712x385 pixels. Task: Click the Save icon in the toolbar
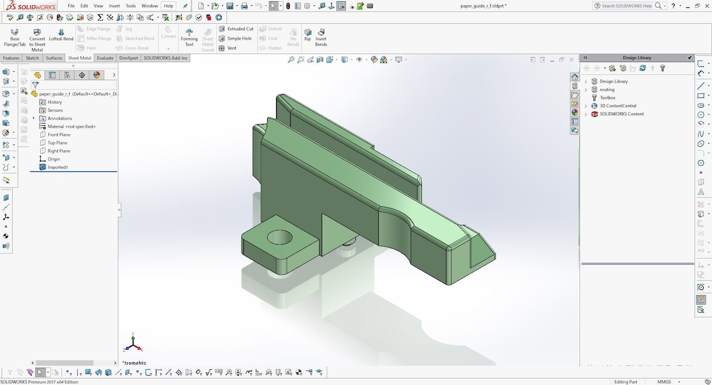point(230,6)
